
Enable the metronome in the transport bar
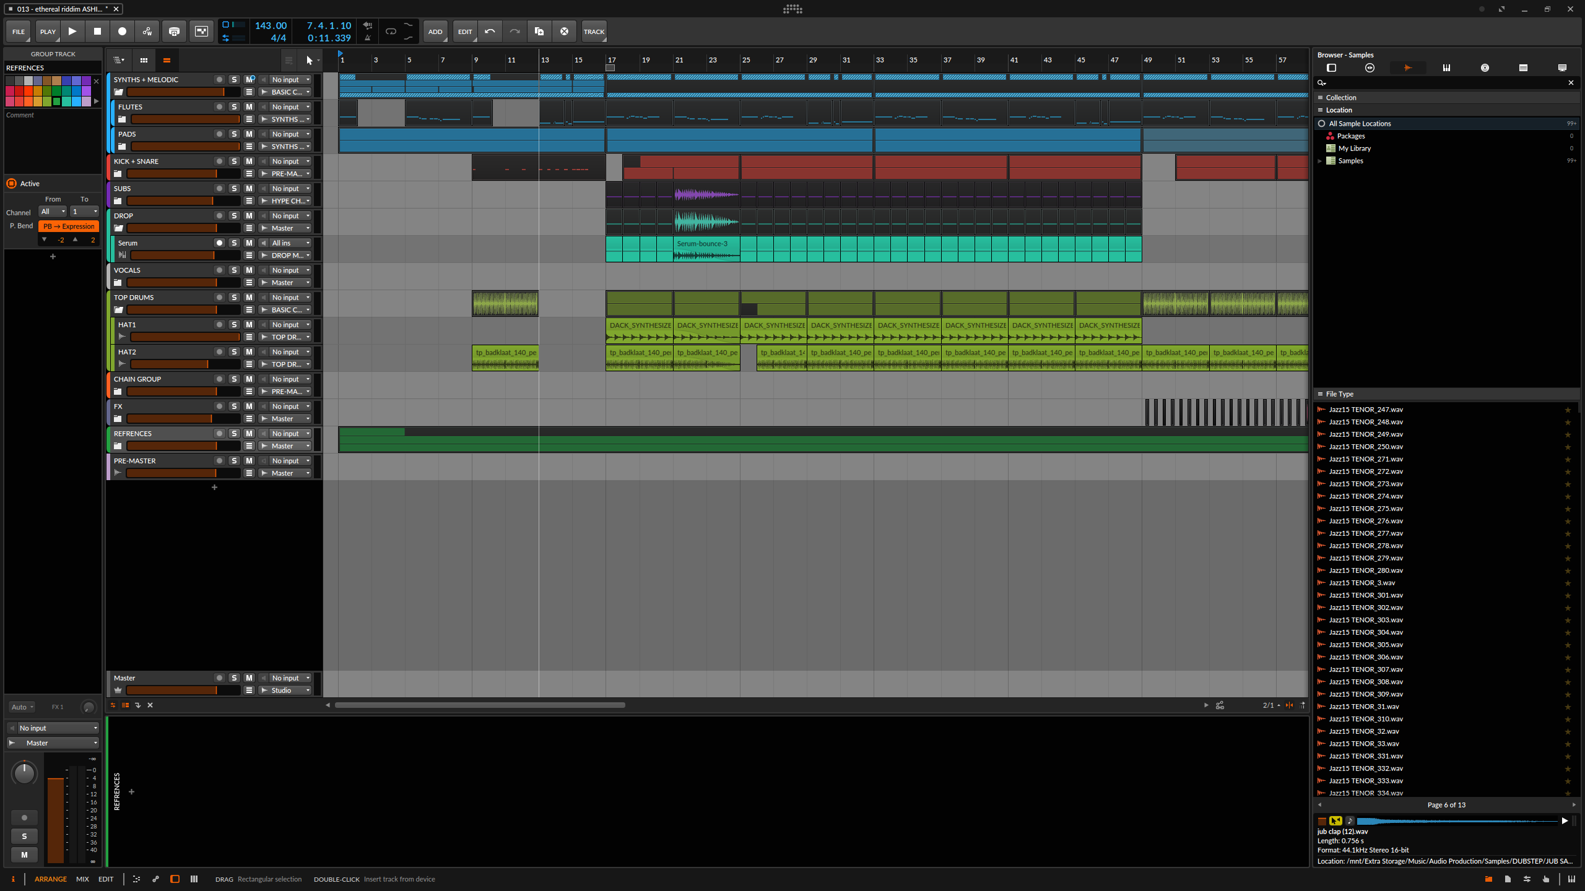(368, 38)
